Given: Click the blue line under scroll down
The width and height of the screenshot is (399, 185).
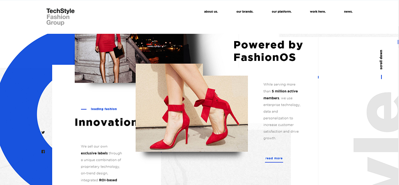Looking at the screenshot, I should (x=381, y=77).
